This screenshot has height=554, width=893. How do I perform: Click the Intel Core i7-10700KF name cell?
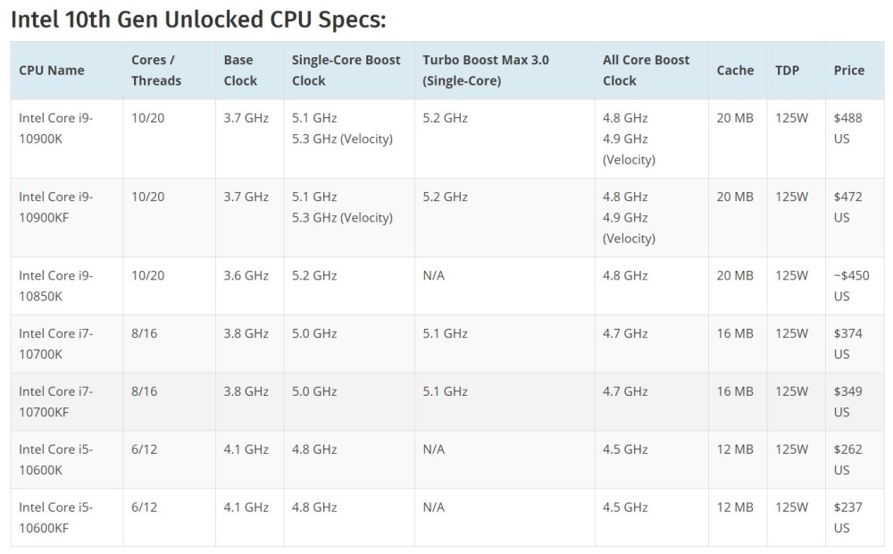coord(56,401)
